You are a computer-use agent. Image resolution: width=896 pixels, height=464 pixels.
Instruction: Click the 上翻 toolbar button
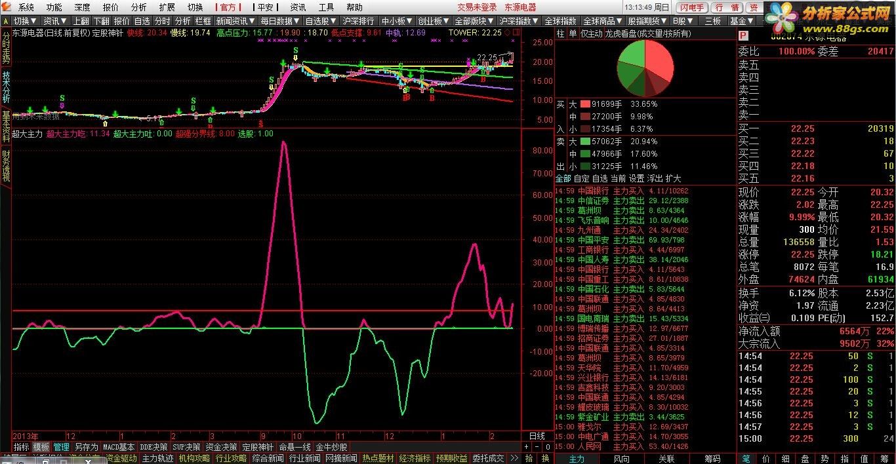80,21
